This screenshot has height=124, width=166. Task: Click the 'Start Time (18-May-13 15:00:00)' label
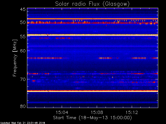(92, 118)
